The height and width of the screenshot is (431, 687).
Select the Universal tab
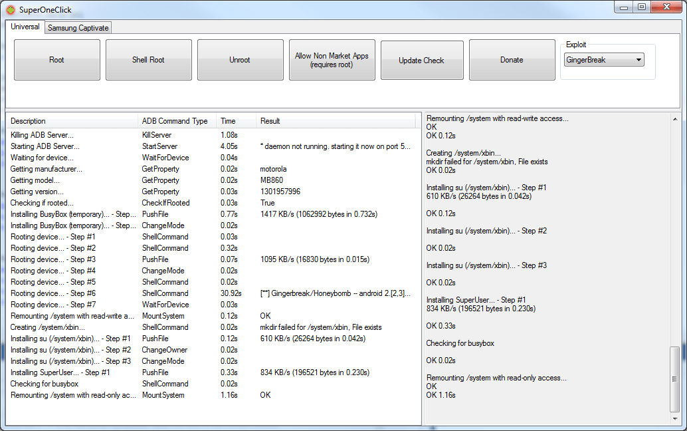(x=25, y=27)
